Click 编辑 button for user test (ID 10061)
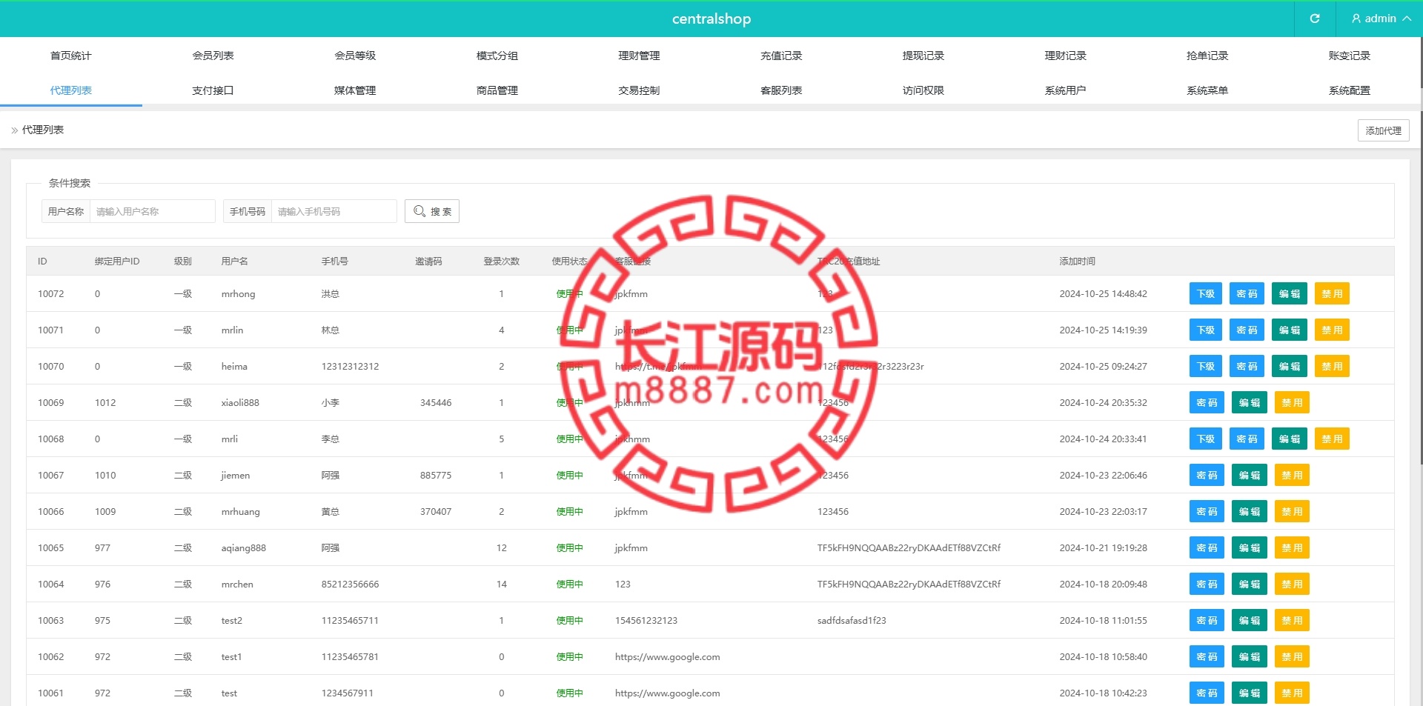This screenshot has height=706, width=1423. pyautogui.click(x=1250, y=693)
